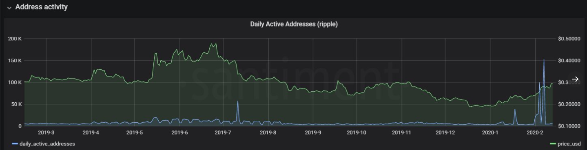Screen dimensions: 587x150
Task: Click the mid-January 2020 addresses spike
Action: point(515,110)
